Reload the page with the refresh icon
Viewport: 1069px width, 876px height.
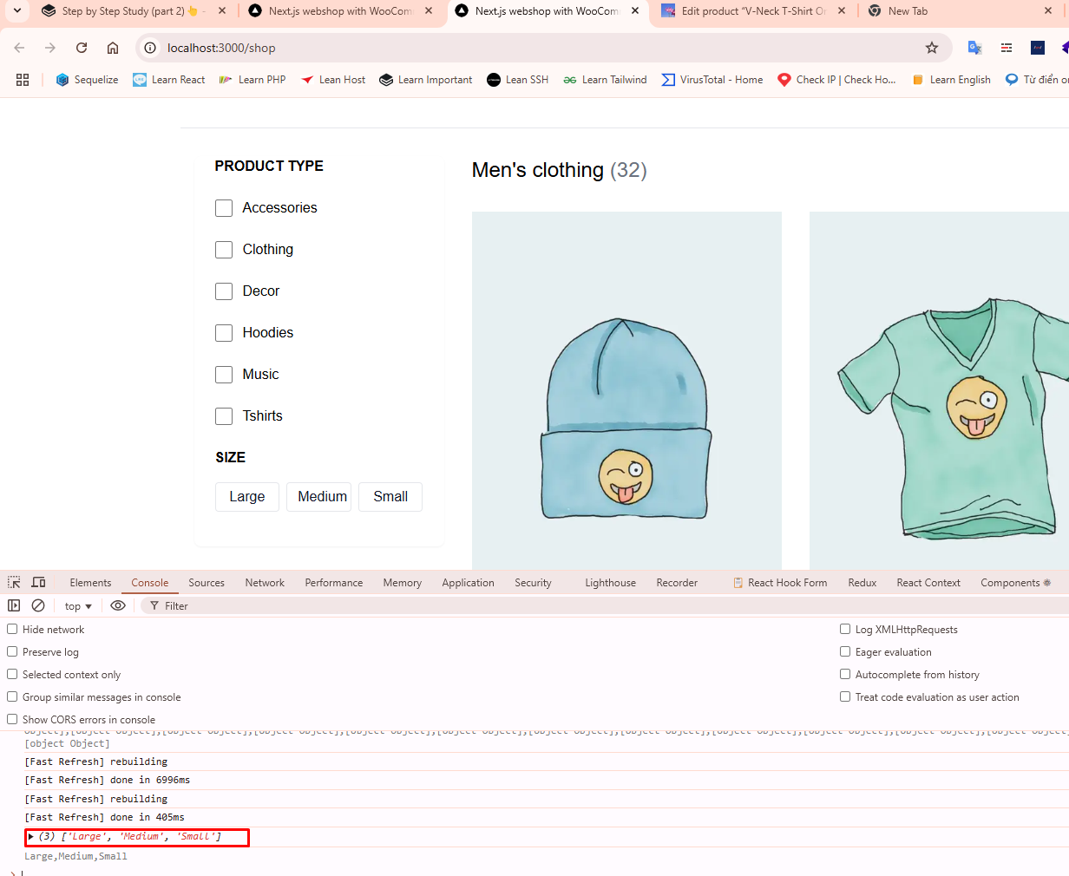[x=82, y=48]
